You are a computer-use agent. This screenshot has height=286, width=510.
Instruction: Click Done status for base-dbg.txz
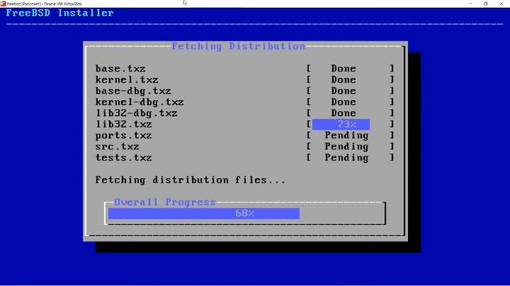click(x=343, y=91)
